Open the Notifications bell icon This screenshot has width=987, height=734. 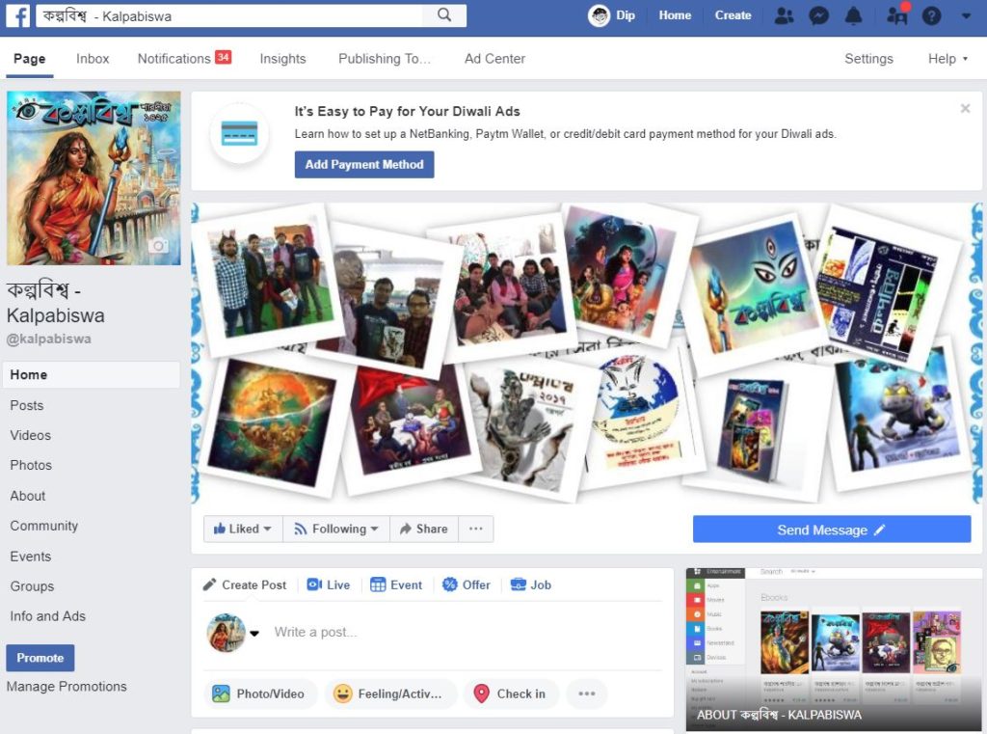(853, 15)
